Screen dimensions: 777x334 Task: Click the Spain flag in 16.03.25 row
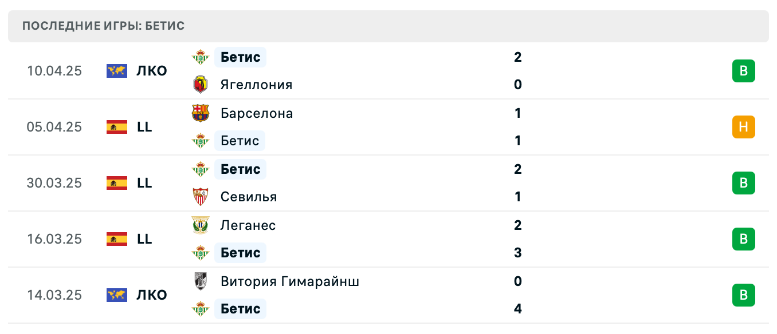coord(117,239)
